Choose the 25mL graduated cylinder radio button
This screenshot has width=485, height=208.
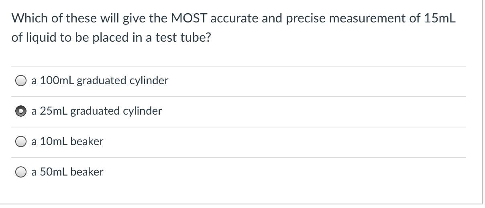(x=21, y=111)
